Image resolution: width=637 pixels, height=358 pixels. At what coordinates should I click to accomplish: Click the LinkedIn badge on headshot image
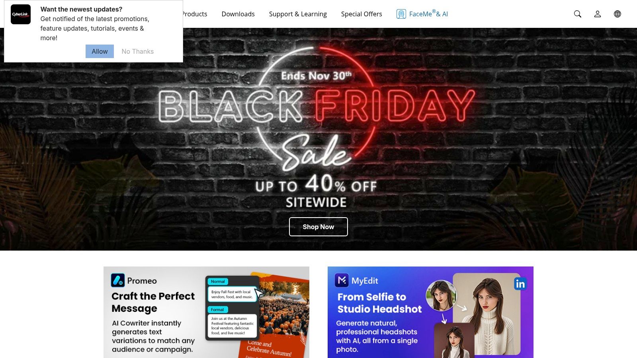(520, 284)
